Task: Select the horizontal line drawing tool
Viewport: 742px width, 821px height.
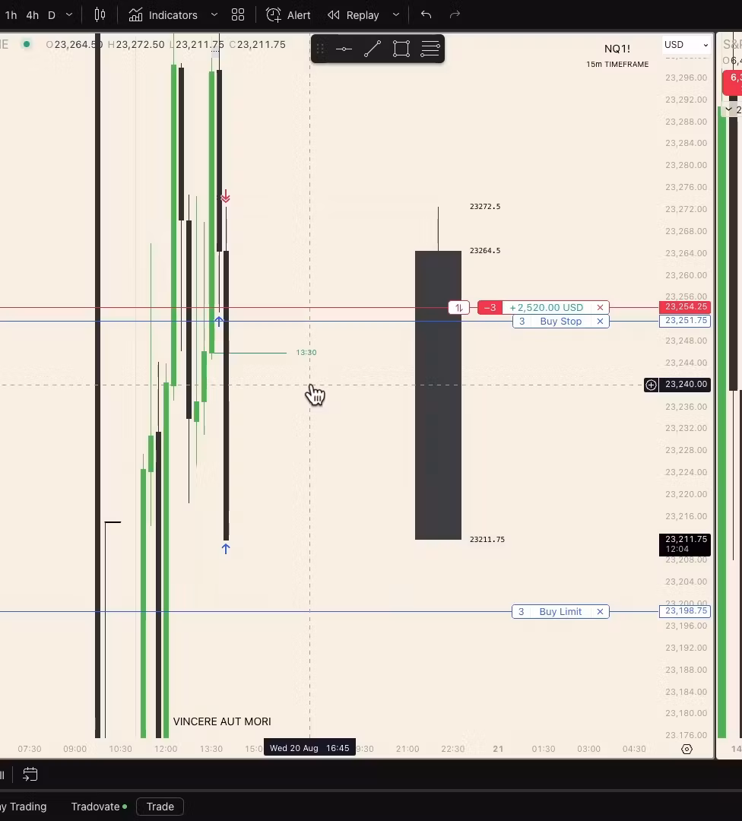Action: (x=344, y=49)
